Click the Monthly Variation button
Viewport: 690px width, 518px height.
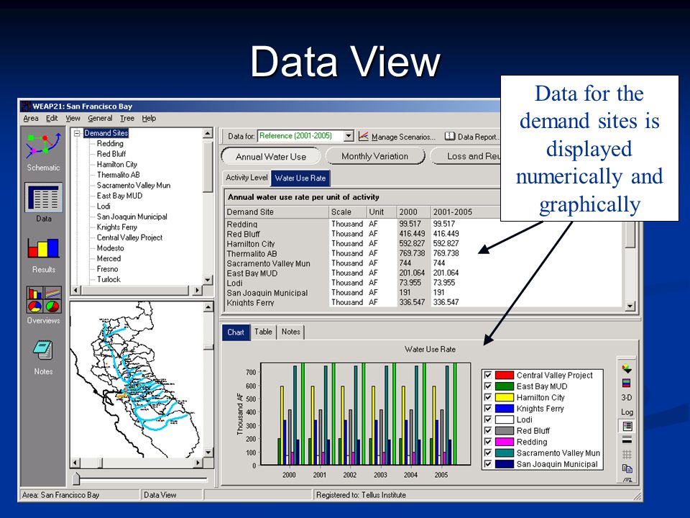(375, 156)
